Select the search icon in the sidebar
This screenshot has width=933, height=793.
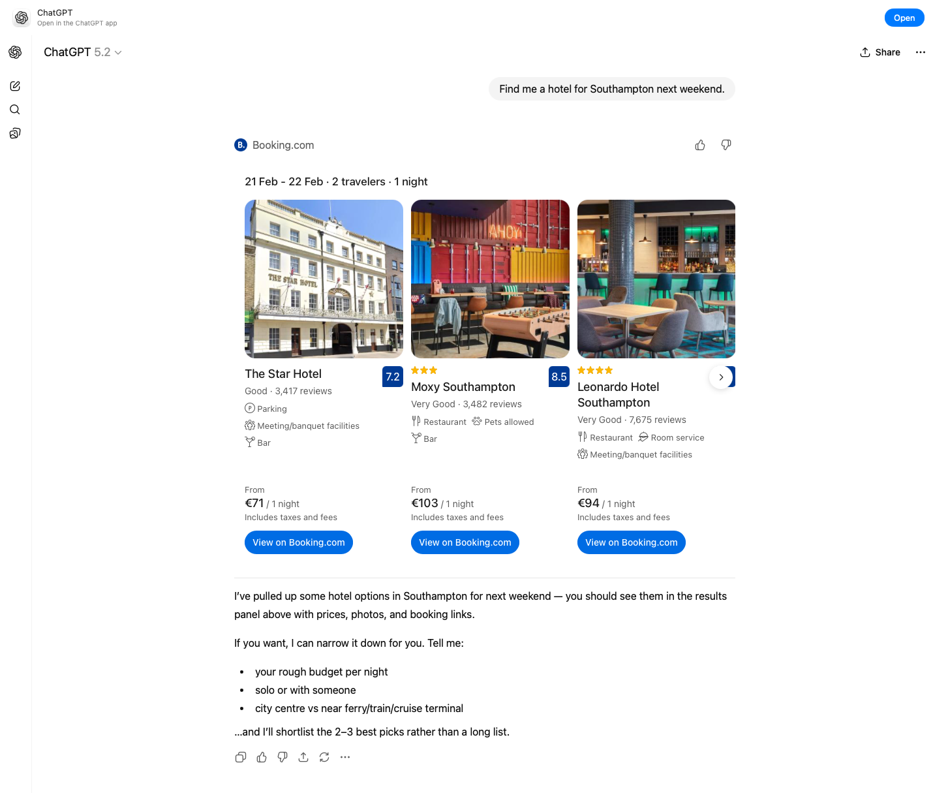coord(15,110)
